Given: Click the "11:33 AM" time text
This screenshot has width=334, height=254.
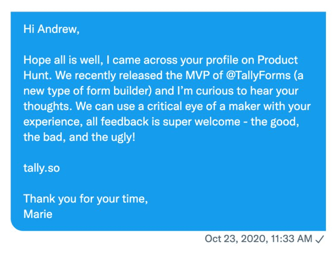Looking at the screenshot, I should [291, 239].
